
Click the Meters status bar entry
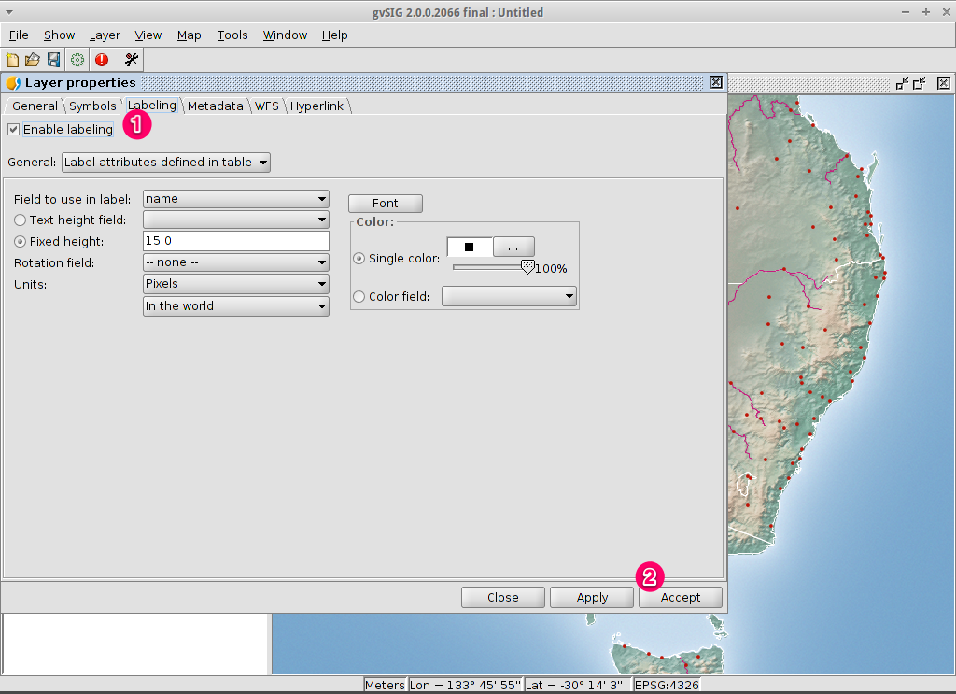[x=385, y=685]
